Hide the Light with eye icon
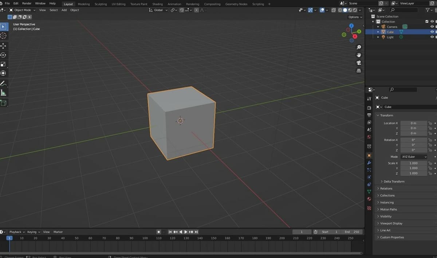The width and height of the screenshot is (437, 258). (x=432, y=37)
